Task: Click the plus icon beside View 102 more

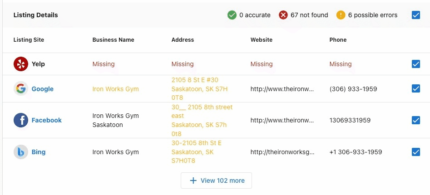Action: pos(193,180)
